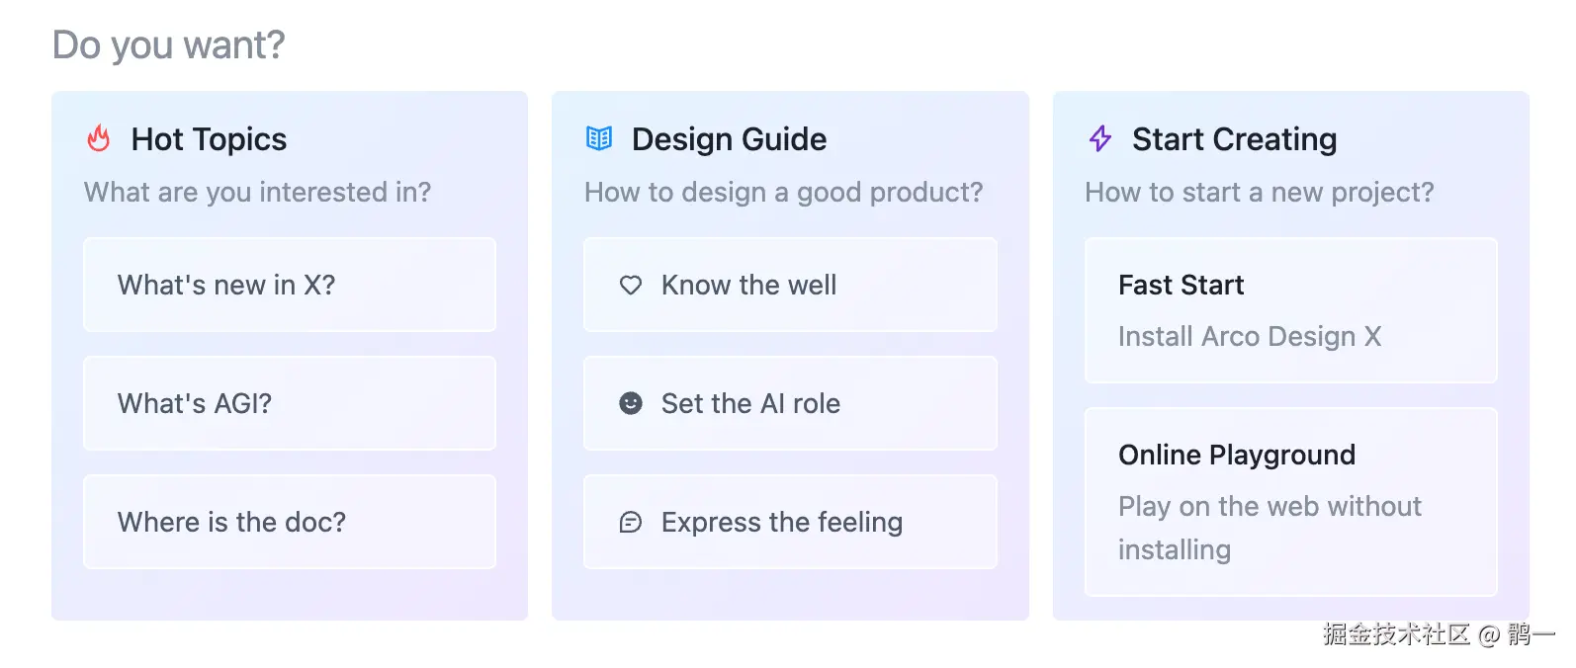This screenshot has height=668, width=1576.
Task: Click the smiley icon in Set the AI role
Action: [631, 403]
